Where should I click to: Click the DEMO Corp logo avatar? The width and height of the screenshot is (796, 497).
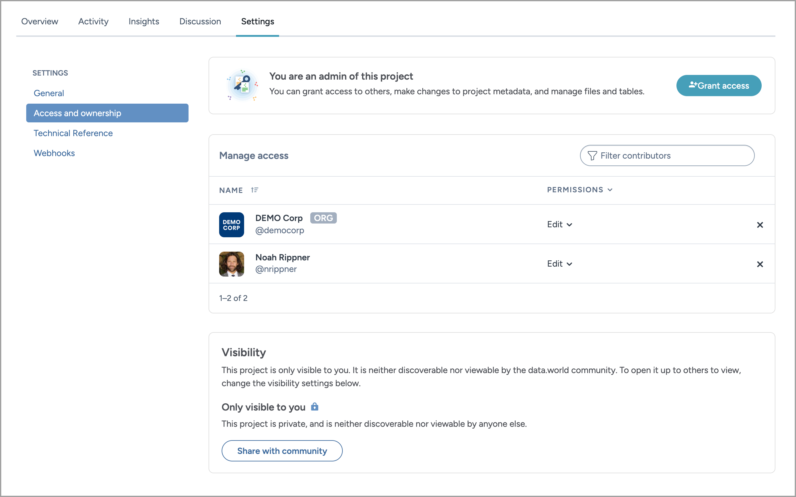coord(231,225)
